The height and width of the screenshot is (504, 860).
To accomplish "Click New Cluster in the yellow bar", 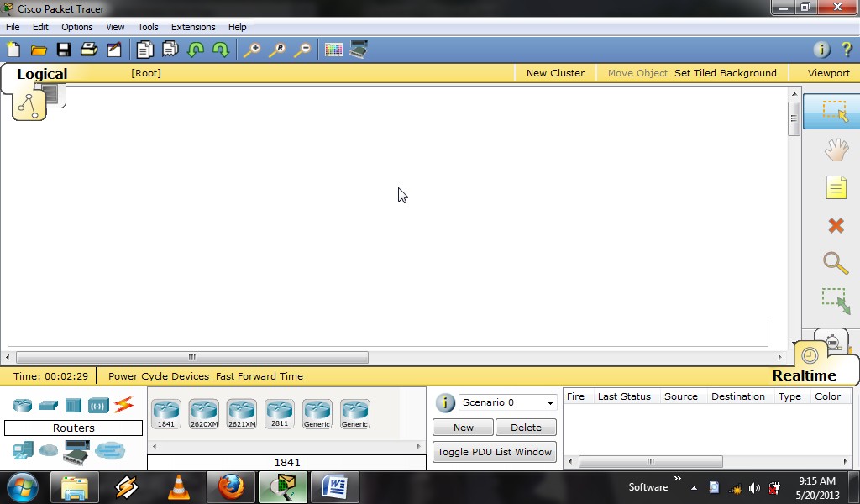I will (555, 73).
